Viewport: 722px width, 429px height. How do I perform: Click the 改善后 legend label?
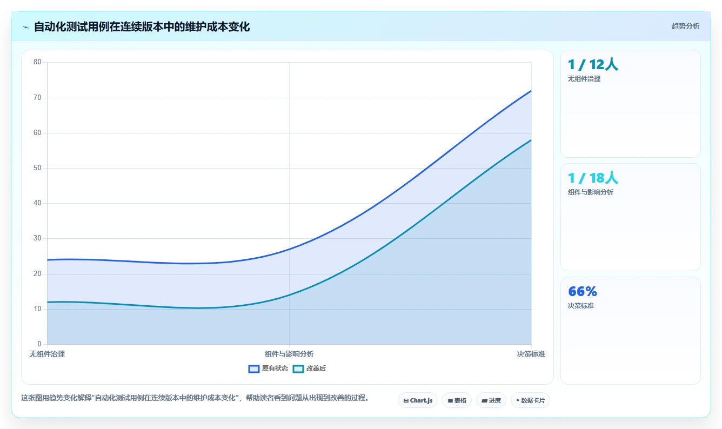coord(316,368)
